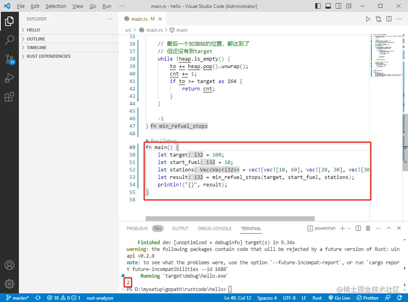Change line ending via LF status item

(x=304, y=298)
